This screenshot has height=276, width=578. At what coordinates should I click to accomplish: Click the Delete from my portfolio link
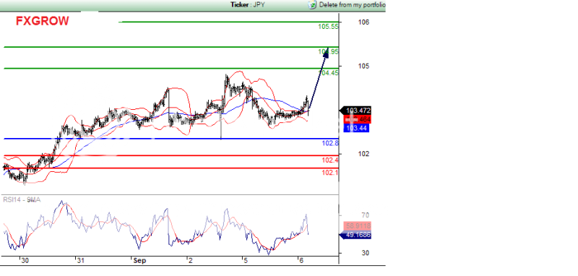(x=352, y=5)
